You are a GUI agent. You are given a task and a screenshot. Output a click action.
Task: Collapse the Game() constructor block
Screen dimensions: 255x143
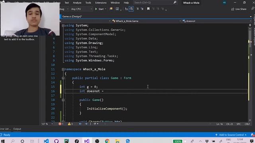63,100
